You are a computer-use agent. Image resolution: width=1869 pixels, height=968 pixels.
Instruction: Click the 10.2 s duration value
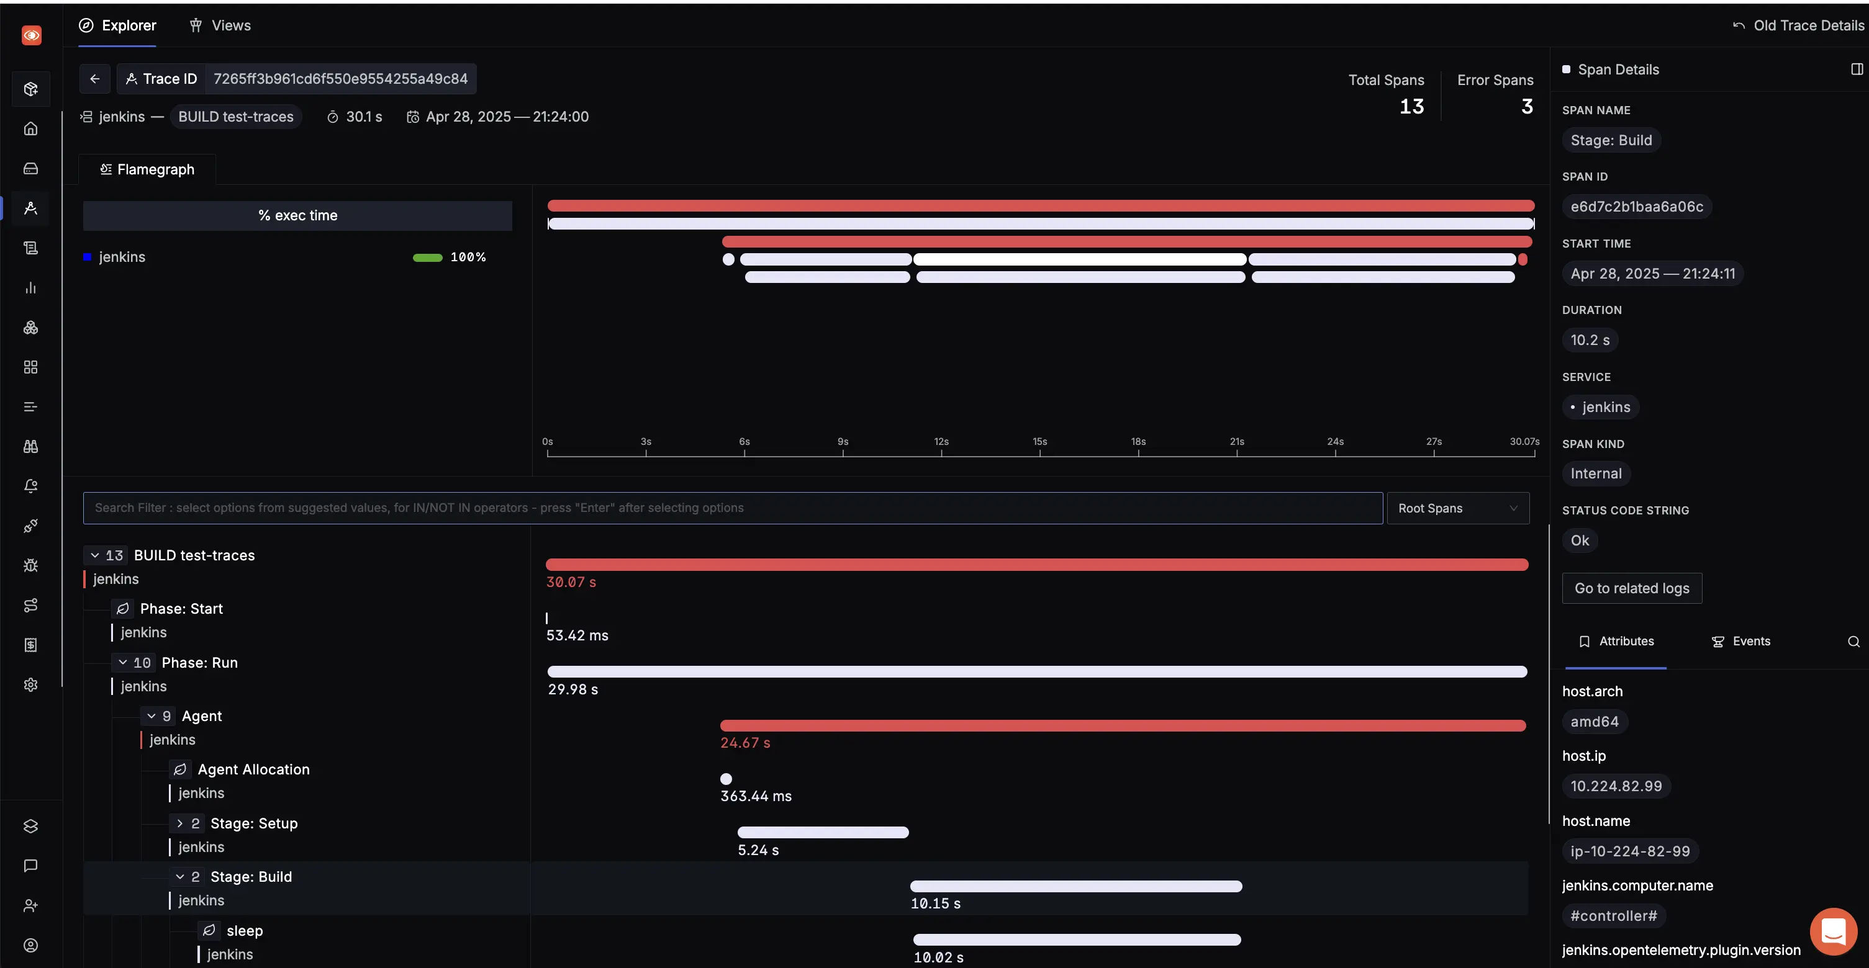pyautogui.click(x=1590, y=340)
